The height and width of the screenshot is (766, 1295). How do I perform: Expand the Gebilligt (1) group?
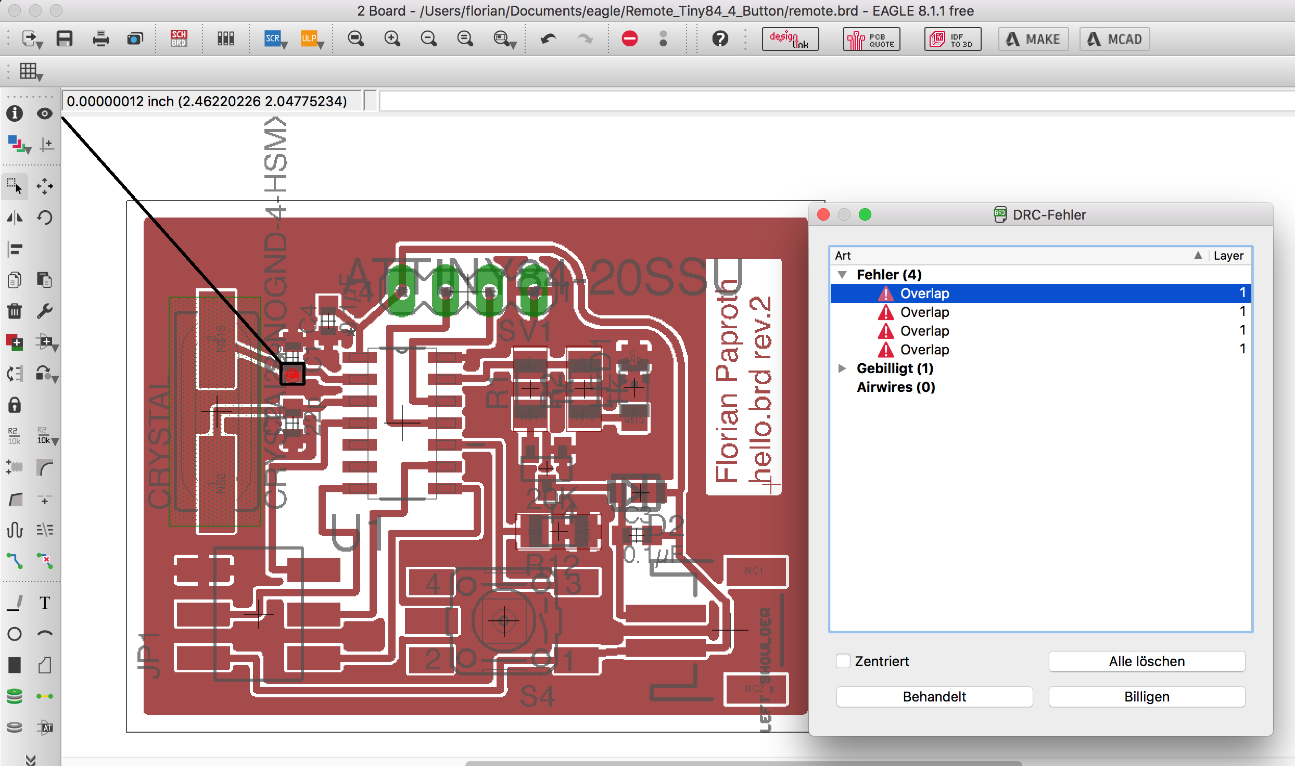pos(842,368)
